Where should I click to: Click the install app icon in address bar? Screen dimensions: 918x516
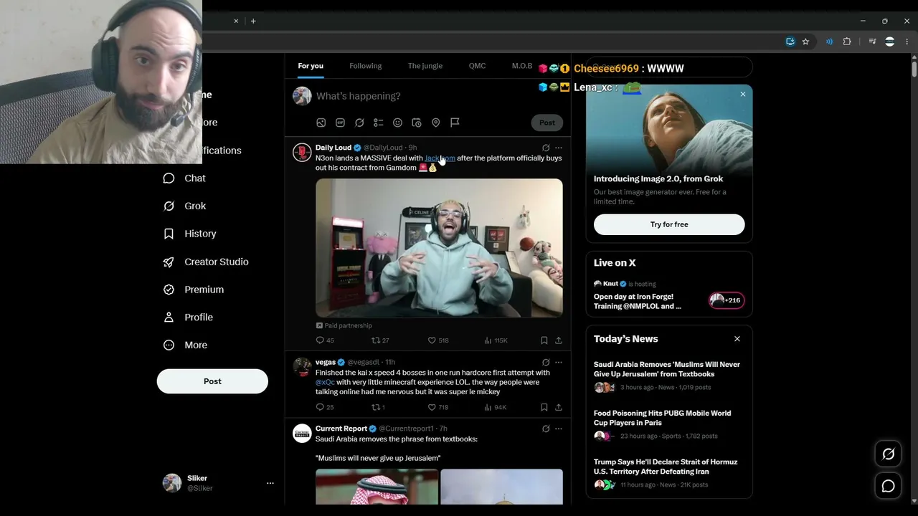pos(790,42)
